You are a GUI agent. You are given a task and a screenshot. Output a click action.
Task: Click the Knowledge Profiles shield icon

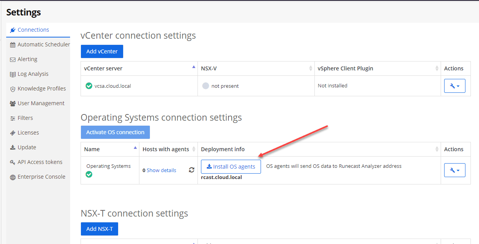[x=13, y=89]
